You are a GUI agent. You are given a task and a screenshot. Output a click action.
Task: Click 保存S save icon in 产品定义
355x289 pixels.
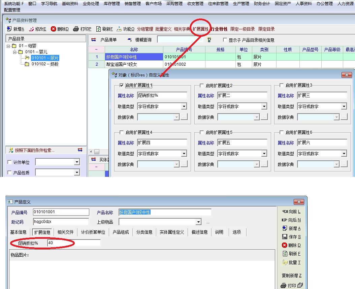(285, 237)
